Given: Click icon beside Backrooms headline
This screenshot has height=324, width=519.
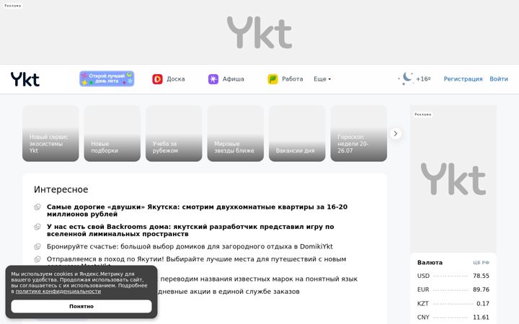Looking at the screenshot, I should tap(37, 227).
